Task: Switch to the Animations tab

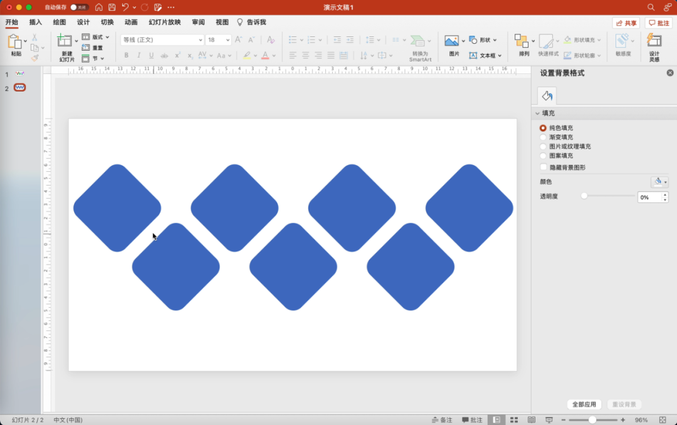Action: (131, 23)
